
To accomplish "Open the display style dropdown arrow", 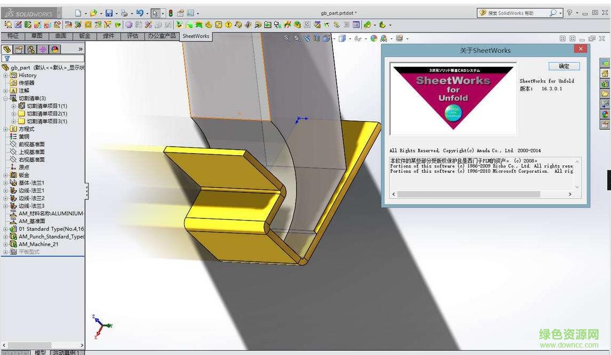I will click(x=350, y=38).
